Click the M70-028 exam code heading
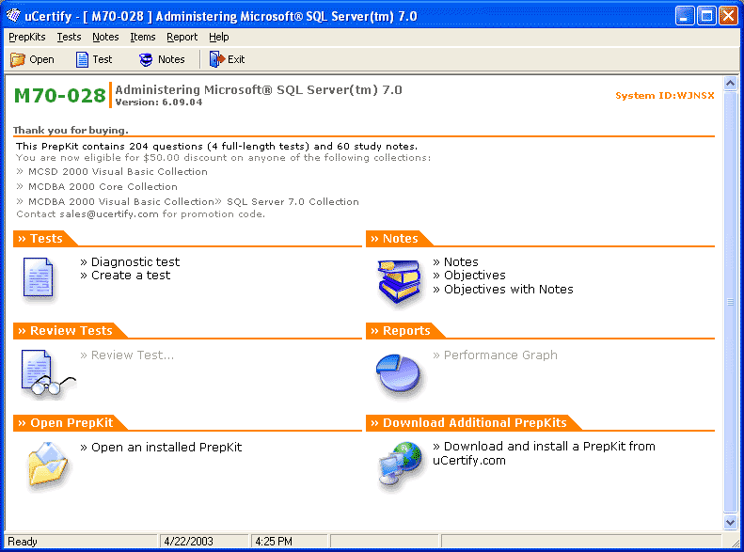 (59, 96)
